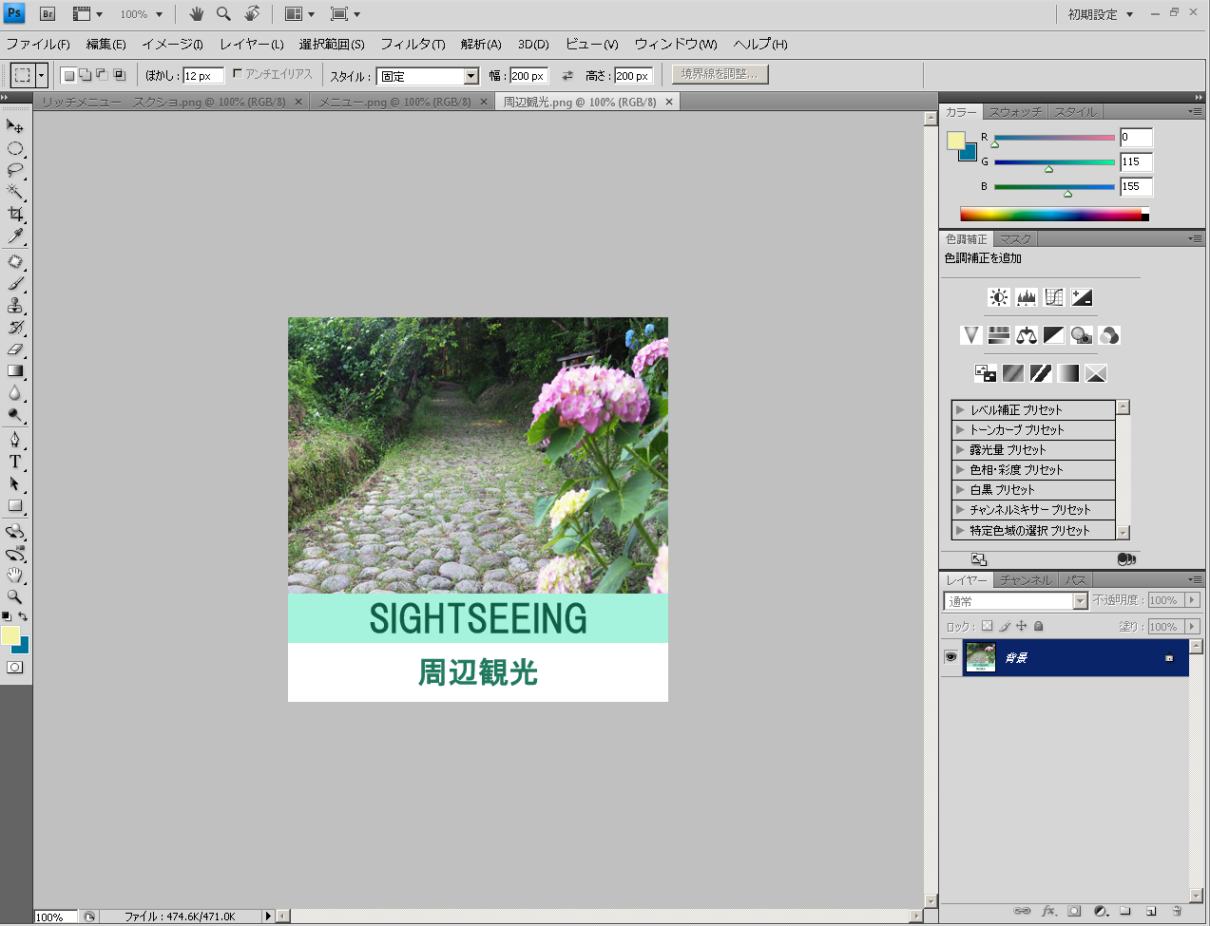
Task: Click the transparency lock icon for layers
Action: [x=986, y=626]
